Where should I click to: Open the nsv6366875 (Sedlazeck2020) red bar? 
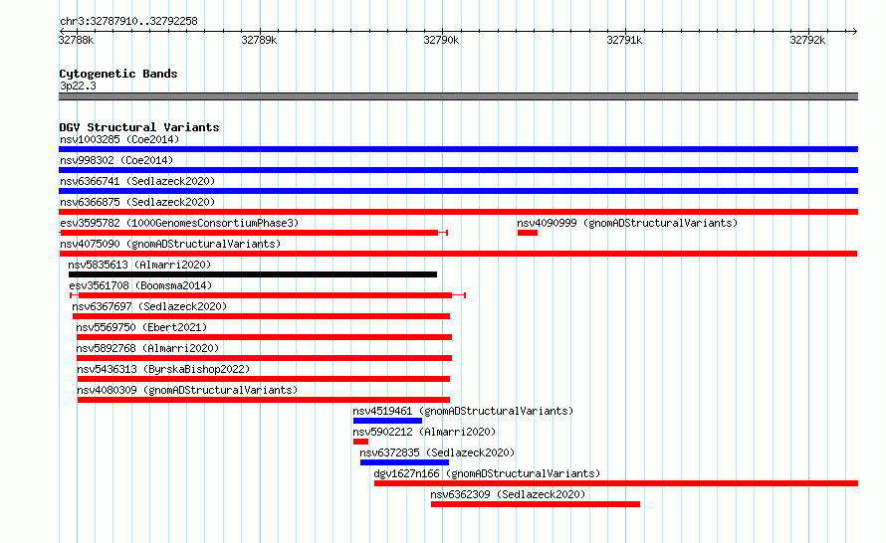pos(458,212)
